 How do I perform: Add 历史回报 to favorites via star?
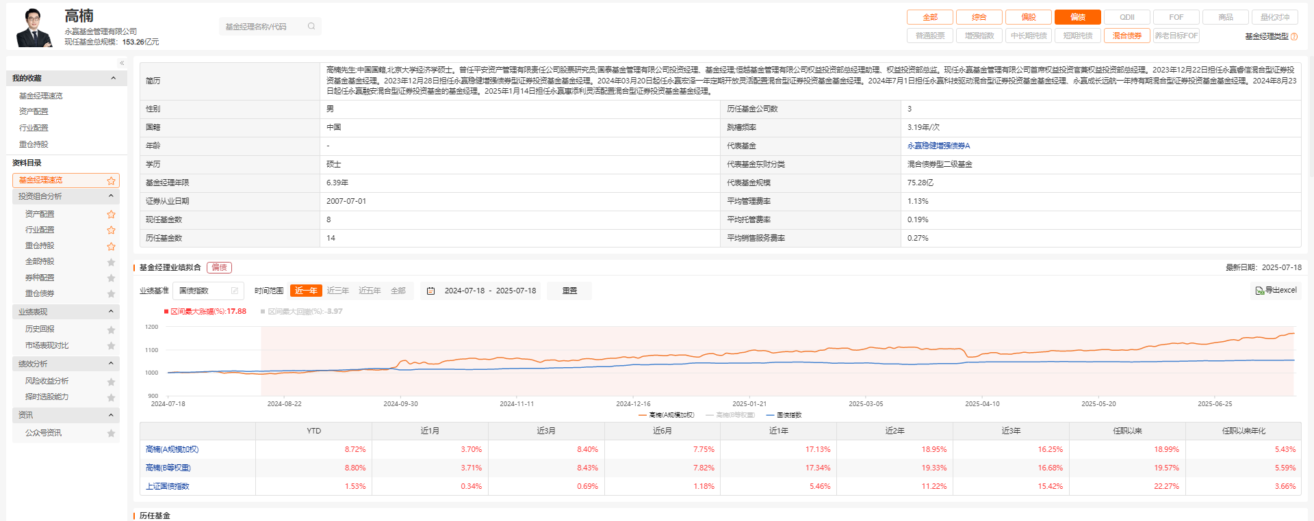(111, 330)
